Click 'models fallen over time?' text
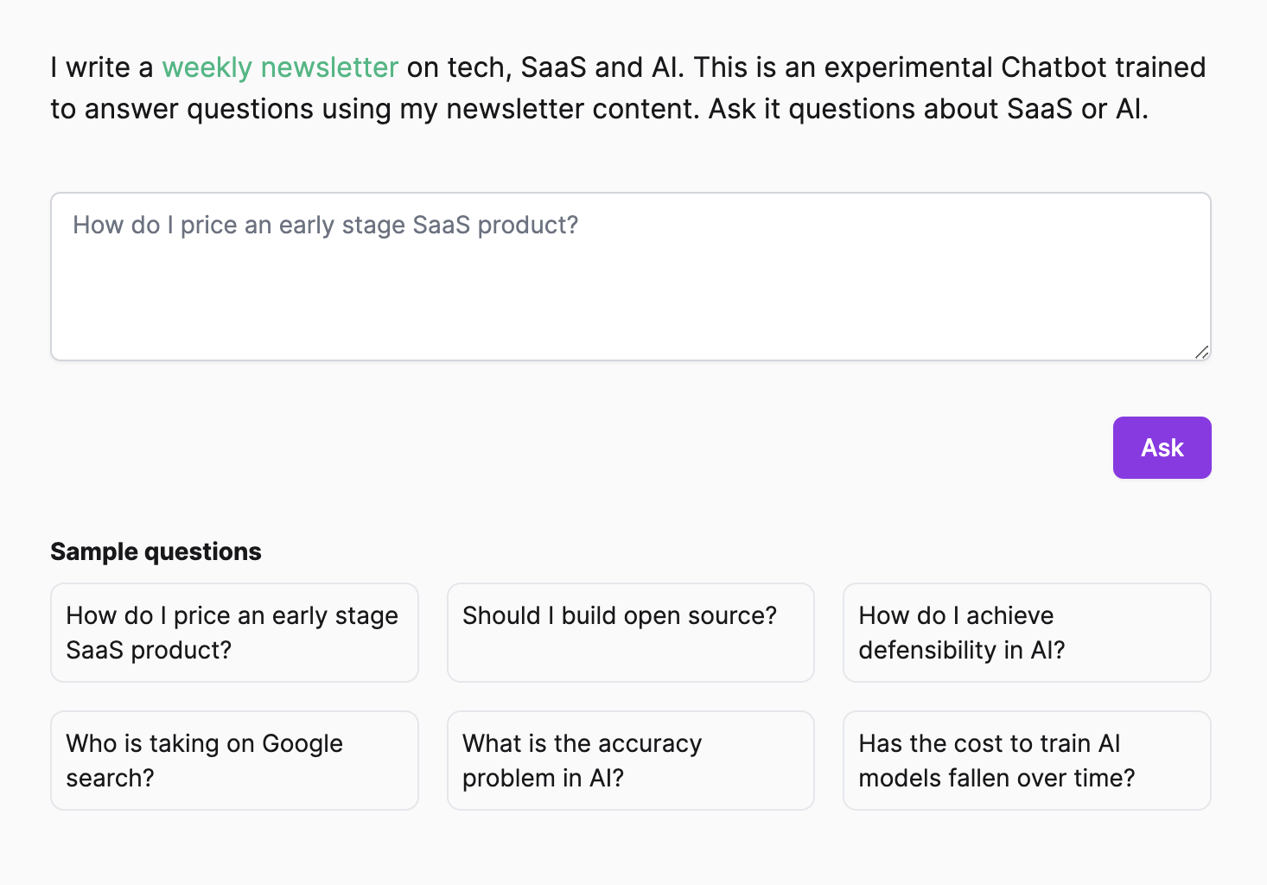This screenshot has width=1267, height=885. tap(996, 778)
